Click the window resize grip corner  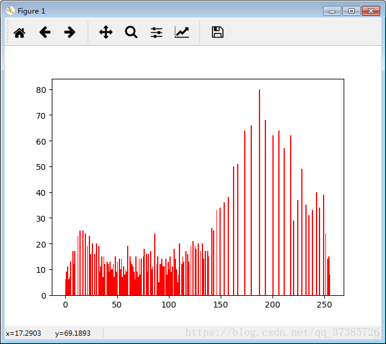tap(378, 336)
